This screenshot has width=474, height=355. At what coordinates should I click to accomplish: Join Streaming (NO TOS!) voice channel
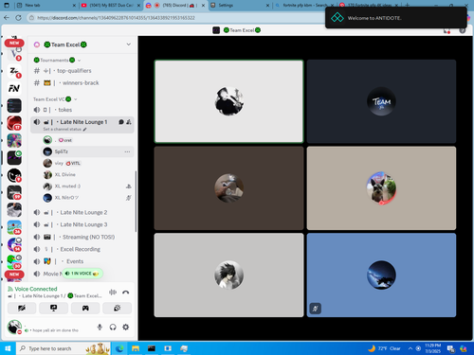pyautogui.click(x=83, y=237)
